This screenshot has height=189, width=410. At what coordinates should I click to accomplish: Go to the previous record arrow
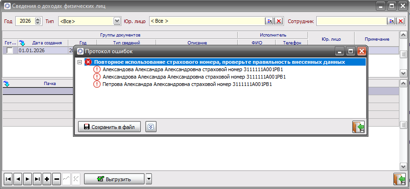tap(18, 179)
